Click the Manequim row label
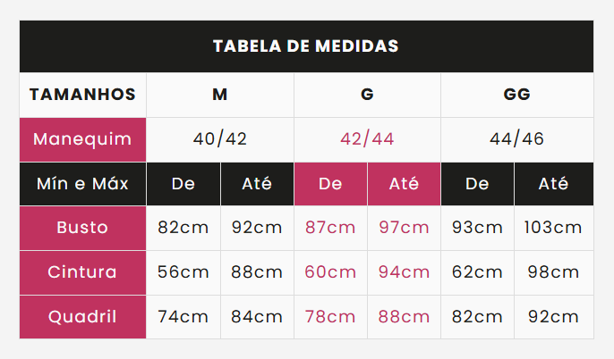The width and height of the screenshot is (614, 359). 82,139
